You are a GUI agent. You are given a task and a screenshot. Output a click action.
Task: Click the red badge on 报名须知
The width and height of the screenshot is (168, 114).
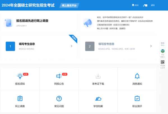[25, 74]
